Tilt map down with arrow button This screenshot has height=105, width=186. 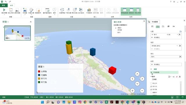(x=137, y=84)
